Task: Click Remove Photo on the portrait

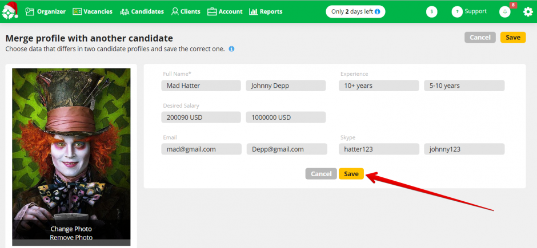Action: tap(71, 238)
